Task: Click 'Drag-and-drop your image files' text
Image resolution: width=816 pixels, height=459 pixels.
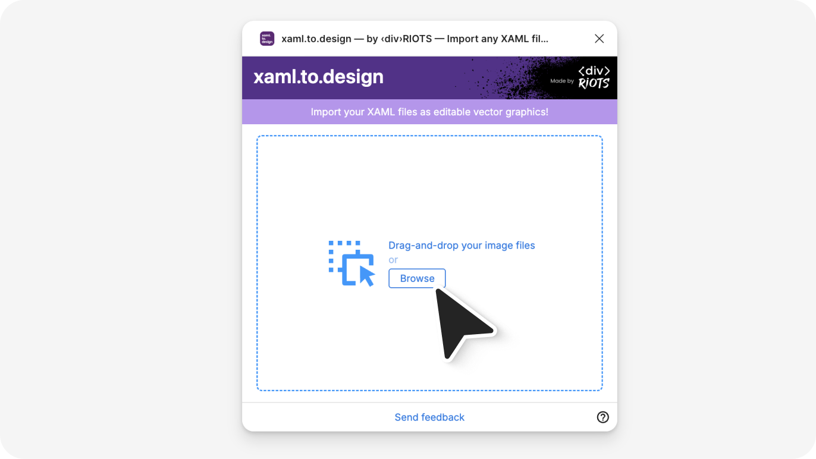Action: (462, 246)
